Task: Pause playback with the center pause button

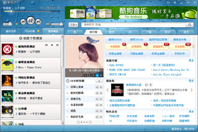Action: click(31, 21)
